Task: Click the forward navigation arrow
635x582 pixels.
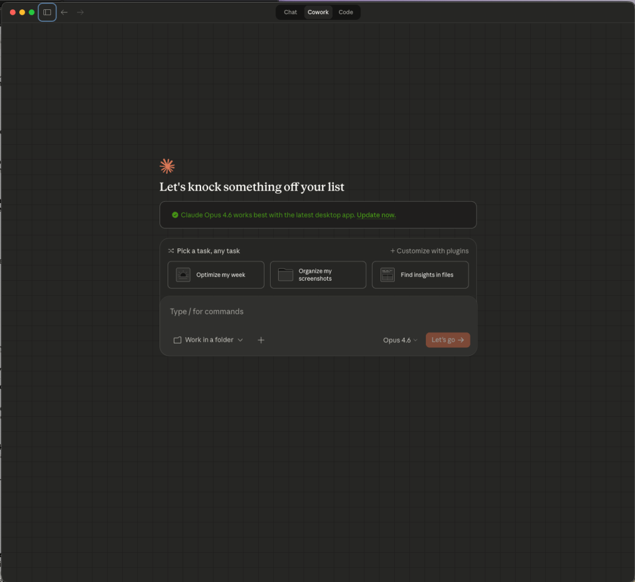Action: [80, 12]
